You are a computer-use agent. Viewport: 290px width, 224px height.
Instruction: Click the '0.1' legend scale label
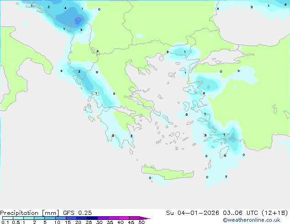point(5,222)
